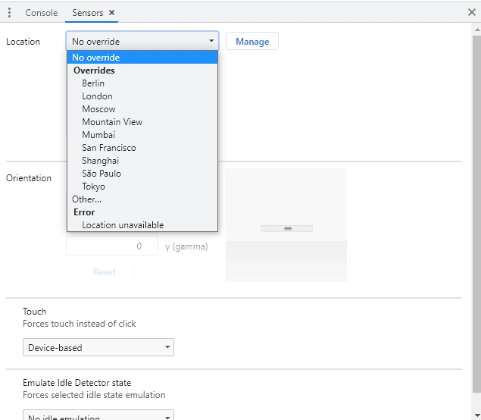This screenshot has height=420, width=481.
Task: Choose Other... custom location option
Action: click(x=86, y=199)
